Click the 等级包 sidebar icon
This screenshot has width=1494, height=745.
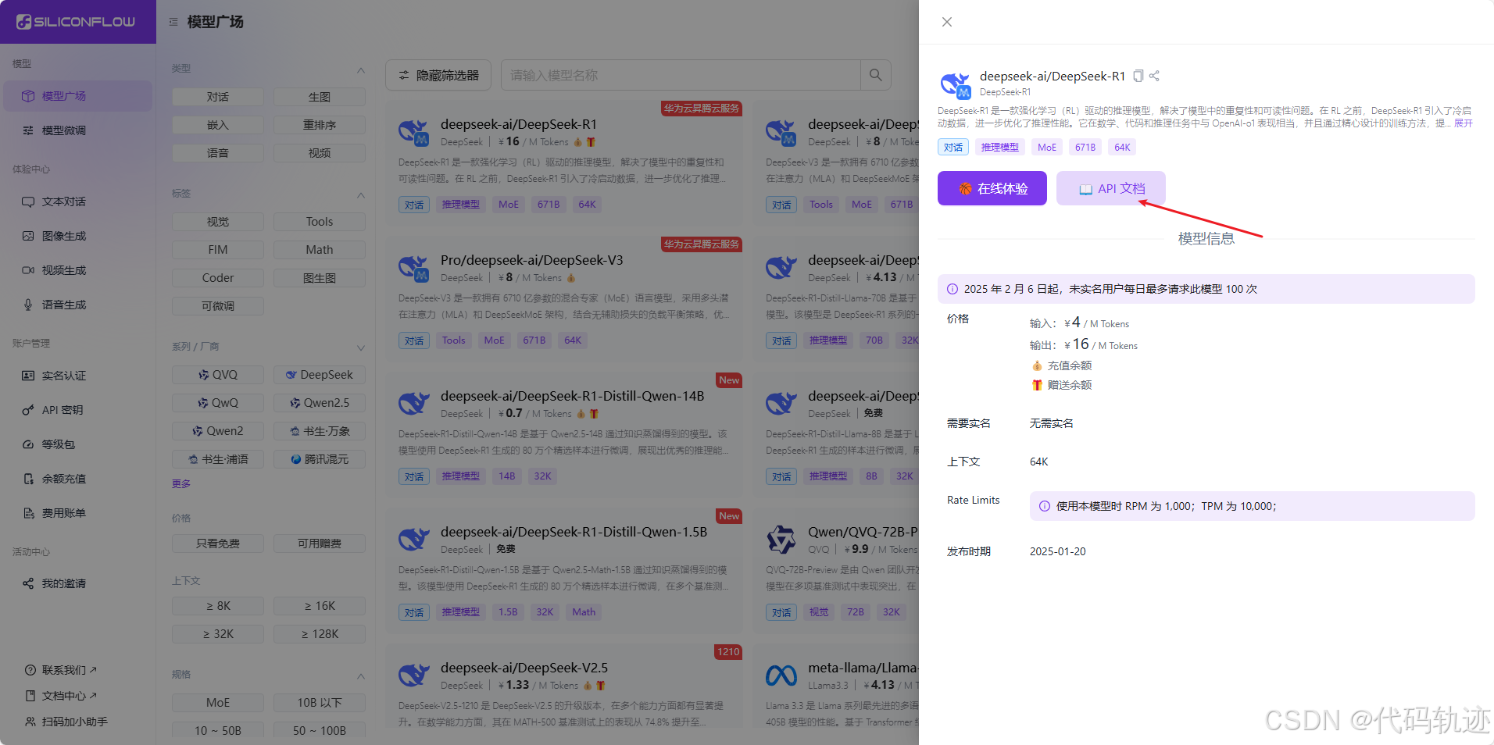click(x=28, y=444)
